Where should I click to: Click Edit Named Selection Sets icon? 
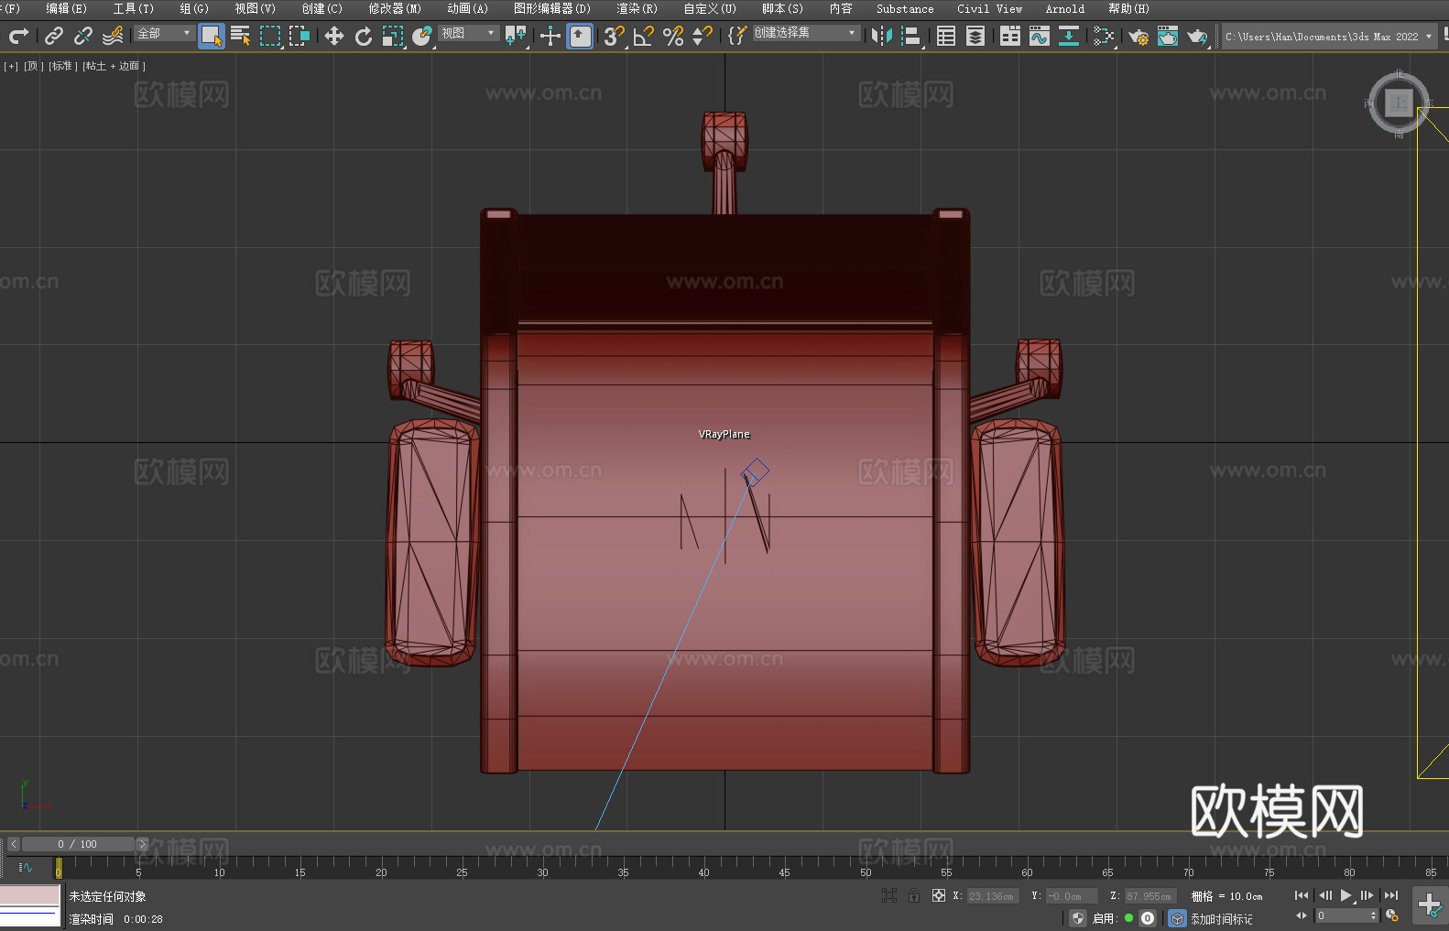(737, 36)
